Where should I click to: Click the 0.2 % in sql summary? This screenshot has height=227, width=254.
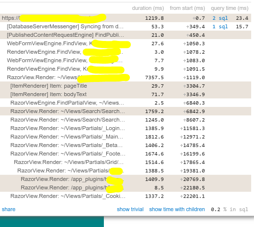[229, 210]
